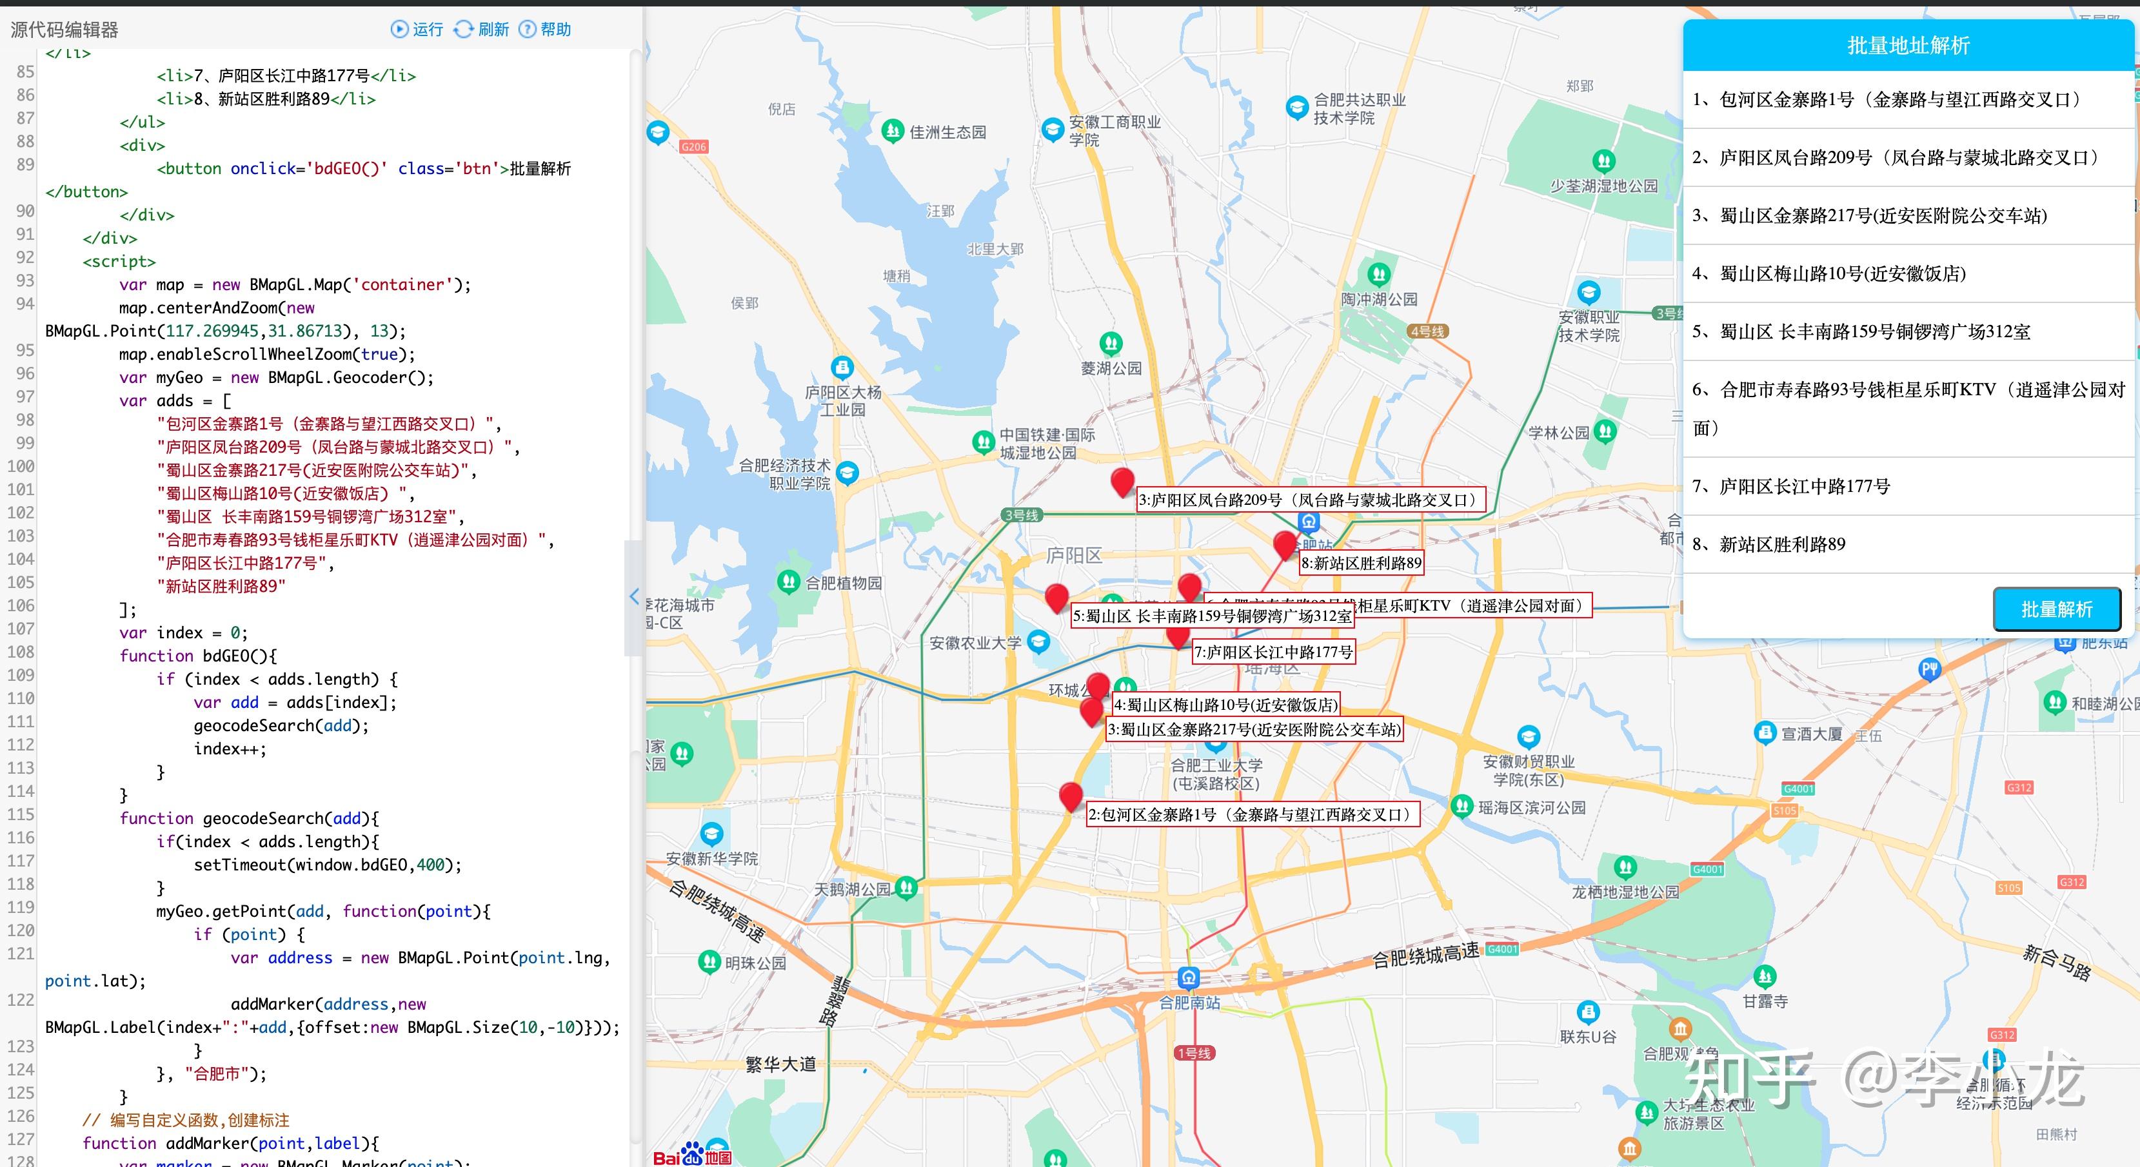The width and height of the screenshot is (2140, 1167).
Task: Click the 帮助 question mark icon
Action: tap(528, 30)
